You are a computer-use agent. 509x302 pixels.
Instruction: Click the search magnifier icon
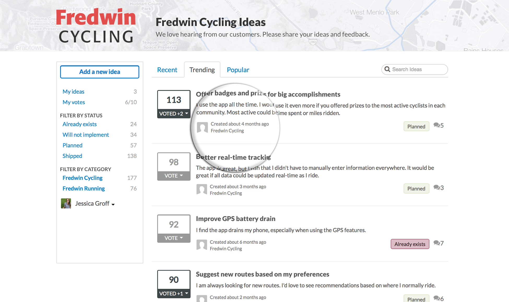click(387, 69)
